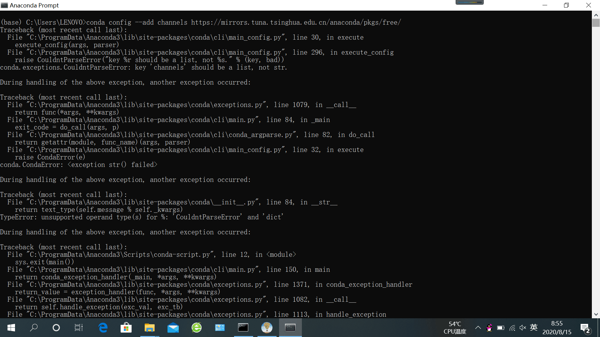Click the 'line 296, in execute_config' line
The width and height of the screenshot is (600, 337).
pos(201,52)
